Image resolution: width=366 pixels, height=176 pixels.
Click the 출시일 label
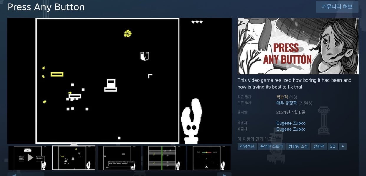[243, 112]
